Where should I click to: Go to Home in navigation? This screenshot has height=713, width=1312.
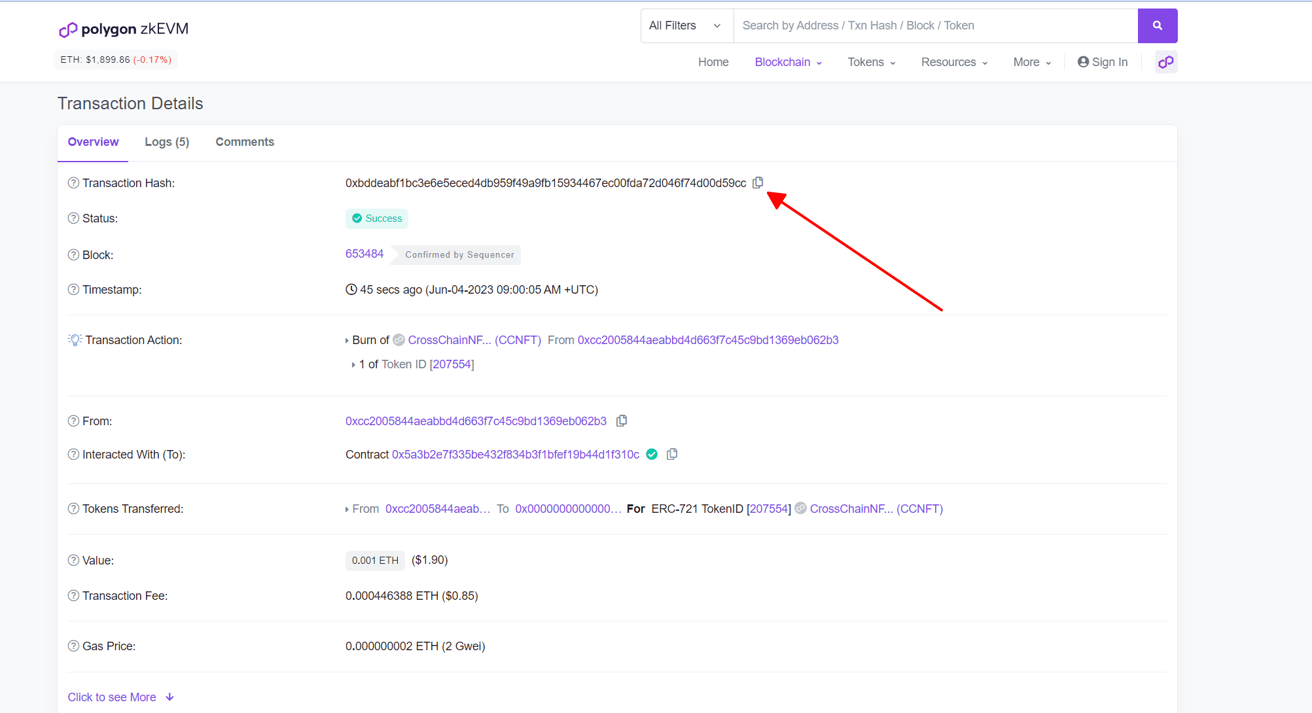coord(713,62)
